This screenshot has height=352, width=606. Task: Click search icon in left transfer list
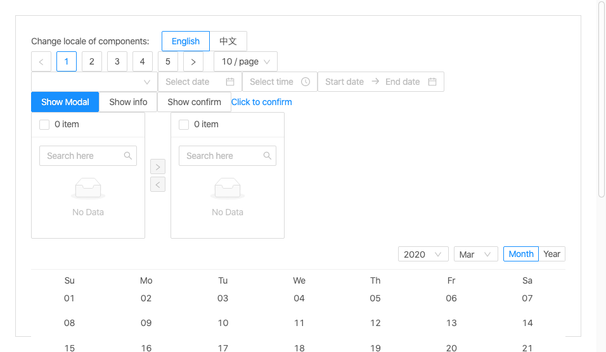[128, 156]
